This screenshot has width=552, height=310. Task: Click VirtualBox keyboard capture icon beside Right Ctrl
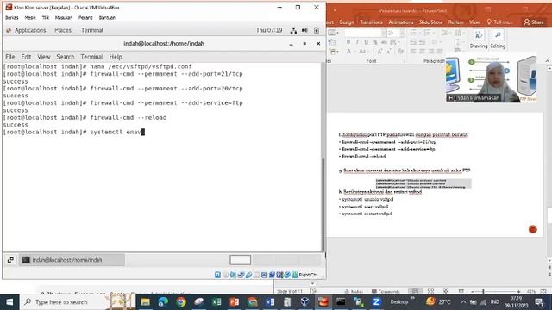tap(295, 275)
